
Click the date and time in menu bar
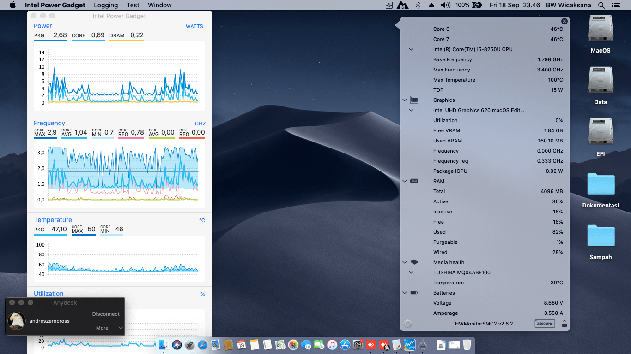515,5
